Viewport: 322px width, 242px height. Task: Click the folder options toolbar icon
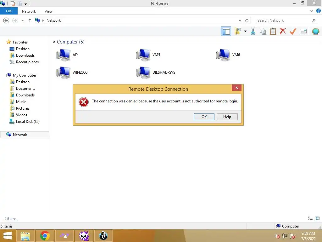coord(238,31)
